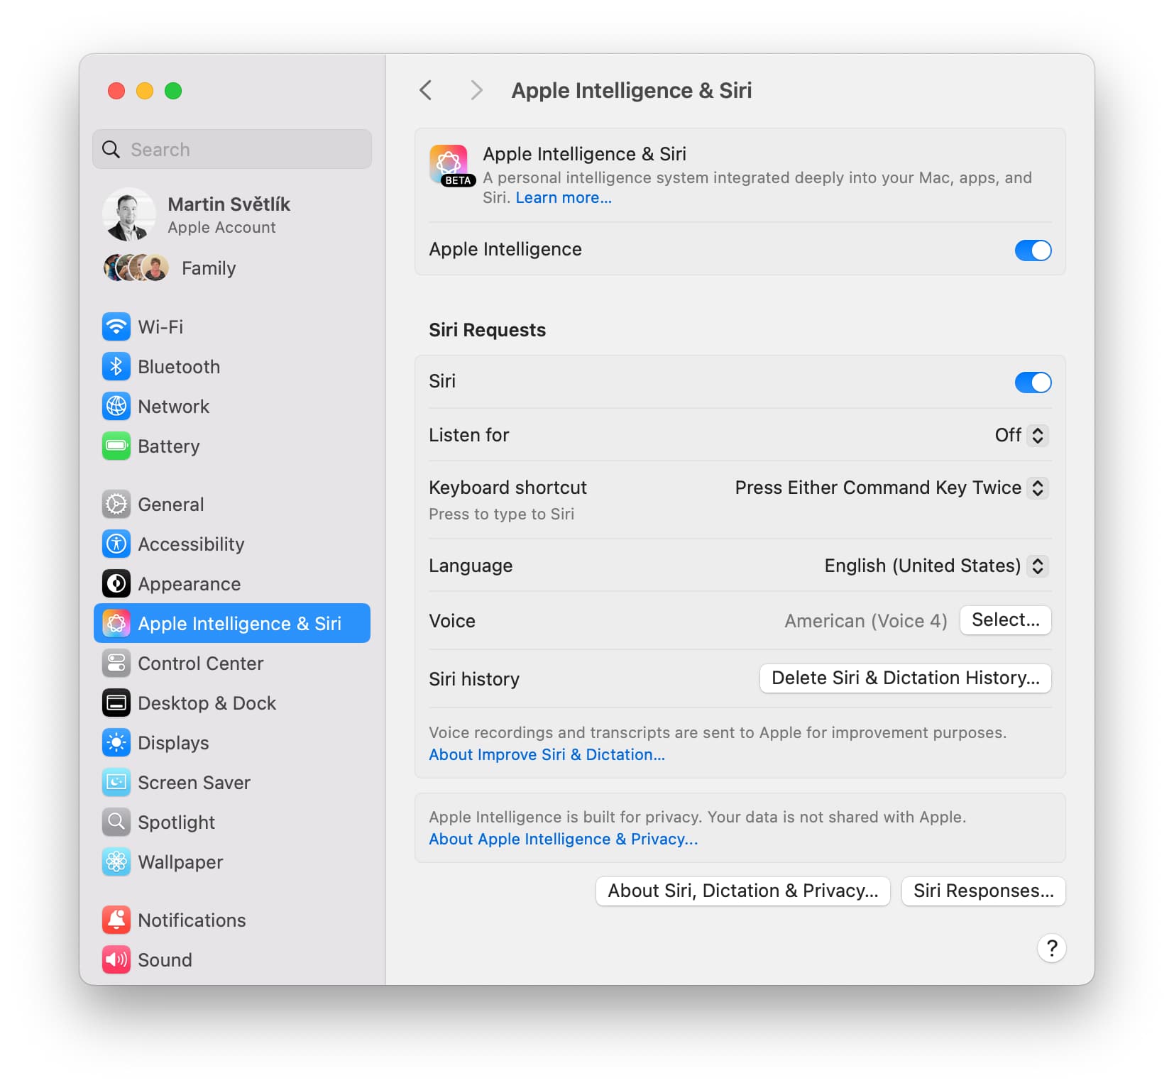Click the Accessibility icon
1174x1090 pixels.
click(x=116, y=544)
